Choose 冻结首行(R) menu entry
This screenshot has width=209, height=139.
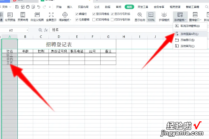(190, 40)
